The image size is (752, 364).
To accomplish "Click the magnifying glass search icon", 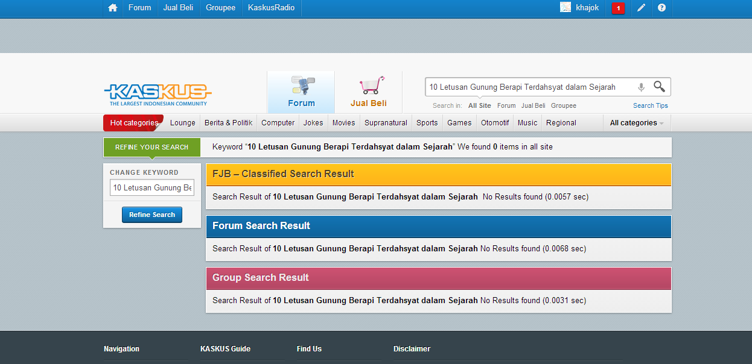I will pyautogui.click(x=659, y=87).
